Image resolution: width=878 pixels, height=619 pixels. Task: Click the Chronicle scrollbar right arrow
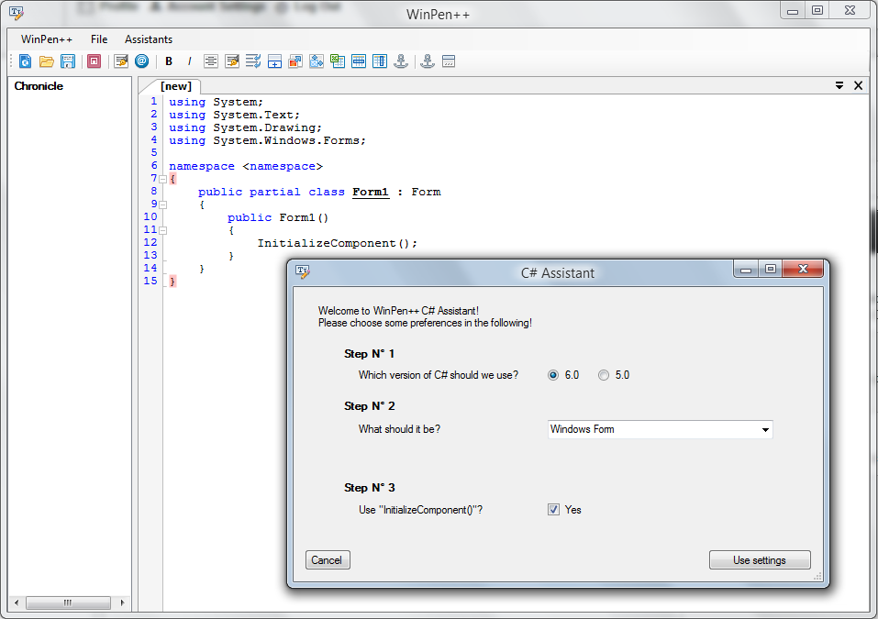[x=122, y=602]
